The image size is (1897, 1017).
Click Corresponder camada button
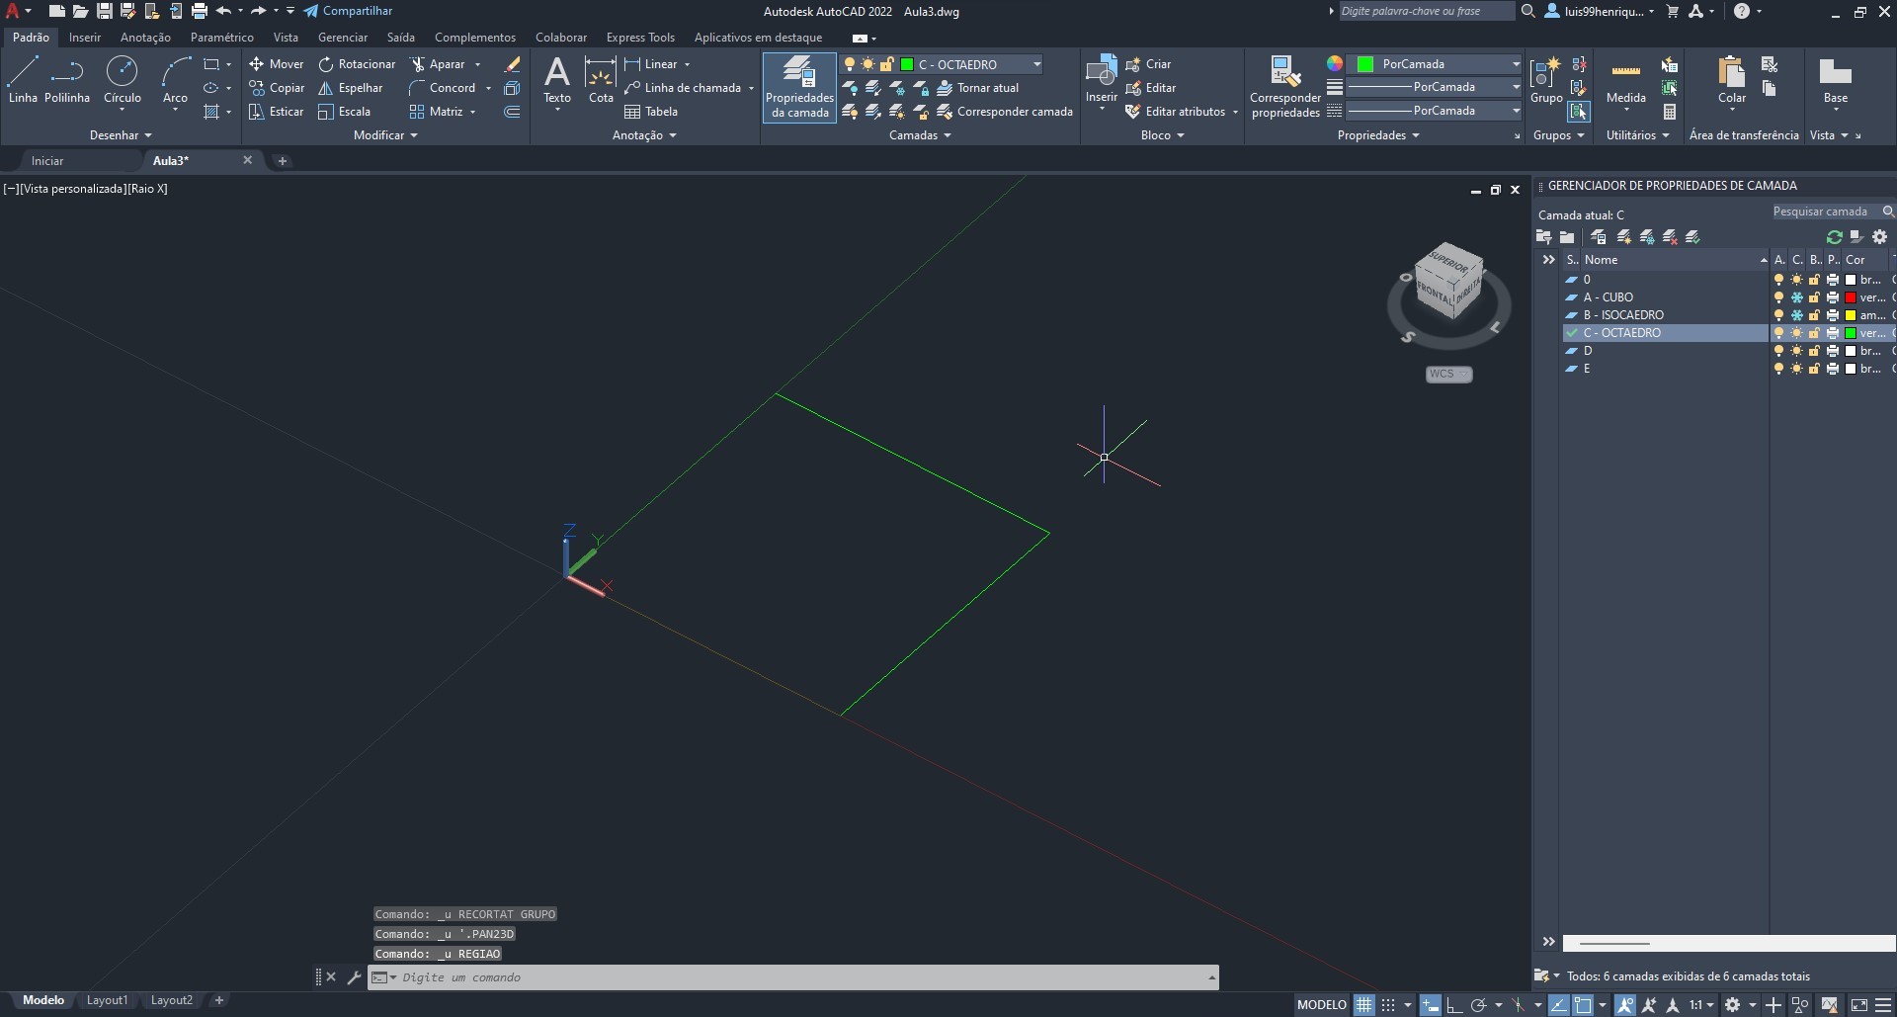(1004, 112)
